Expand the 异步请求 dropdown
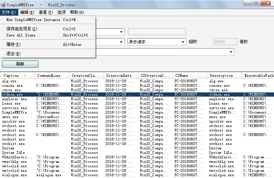This screenshot has height=178, width=274. (x=183, y=42)
